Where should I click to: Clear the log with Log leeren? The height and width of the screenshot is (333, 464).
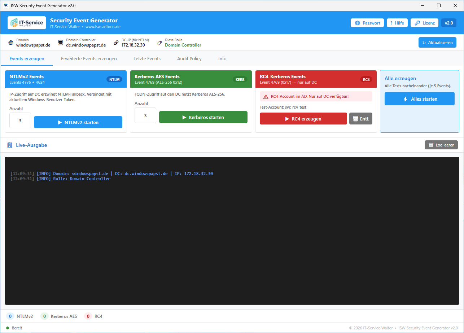point(441,145)
